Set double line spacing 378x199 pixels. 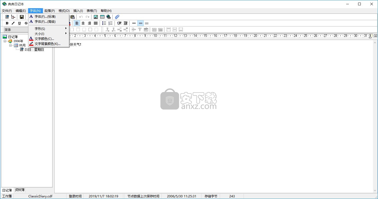(147, 23)
